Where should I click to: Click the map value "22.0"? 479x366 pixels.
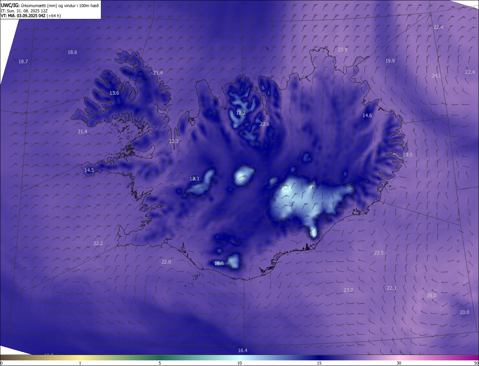click(166, 262)
